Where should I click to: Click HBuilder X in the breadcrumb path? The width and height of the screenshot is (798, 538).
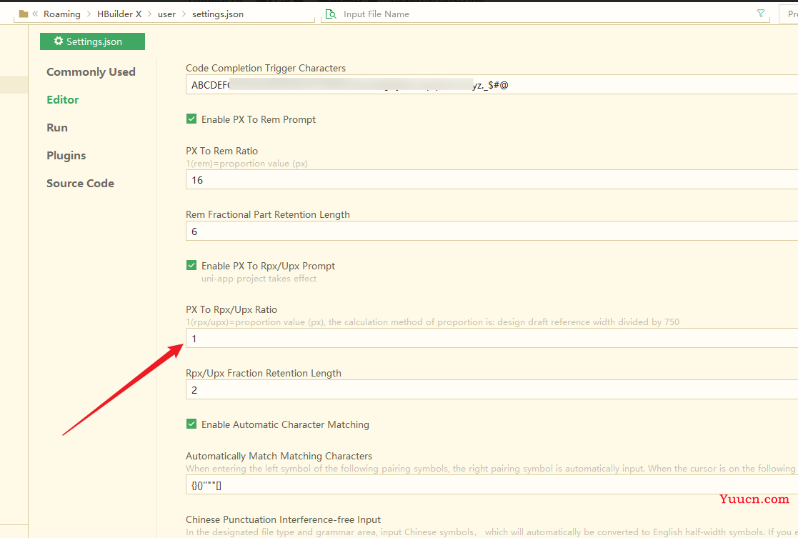coord(119,14)
